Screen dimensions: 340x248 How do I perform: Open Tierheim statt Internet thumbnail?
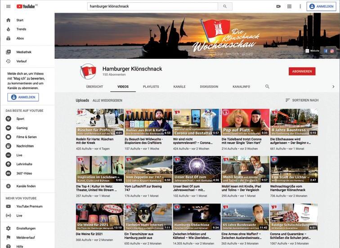coord(148,217)
